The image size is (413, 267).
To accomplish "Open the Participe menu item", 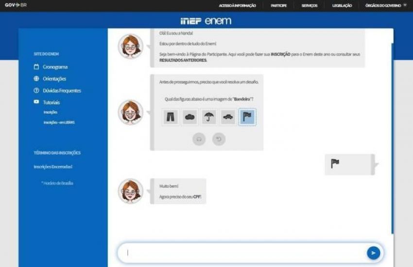I will [279, 5].
